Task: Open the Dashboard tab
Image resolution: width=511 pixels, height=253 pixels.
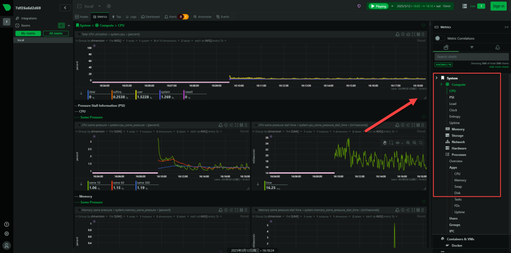Action: point(150,17)
